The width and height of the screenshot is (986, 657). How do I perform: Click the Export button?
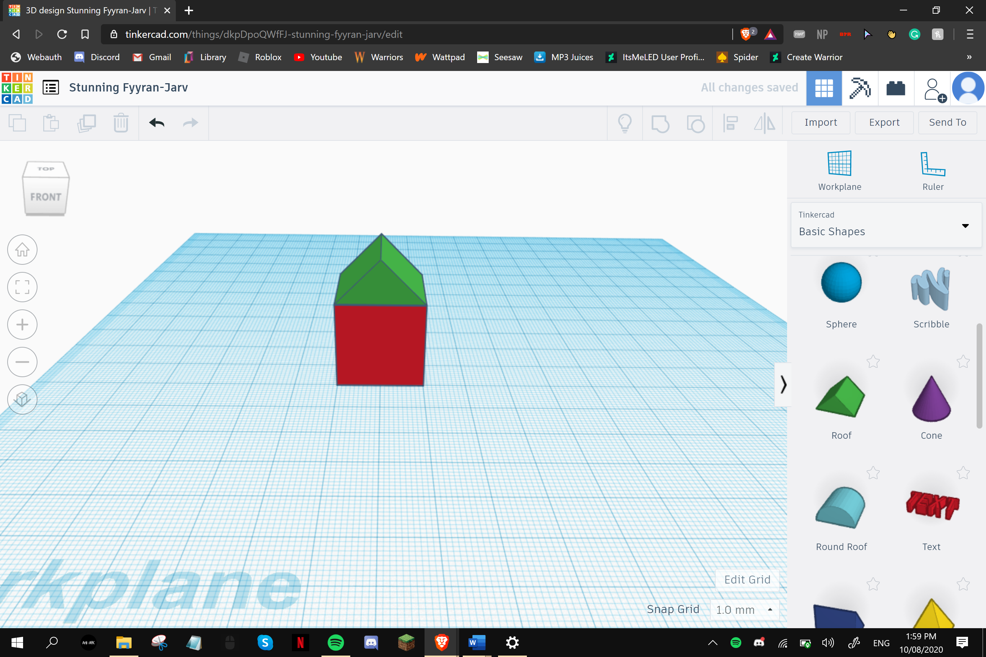(884, 123)
